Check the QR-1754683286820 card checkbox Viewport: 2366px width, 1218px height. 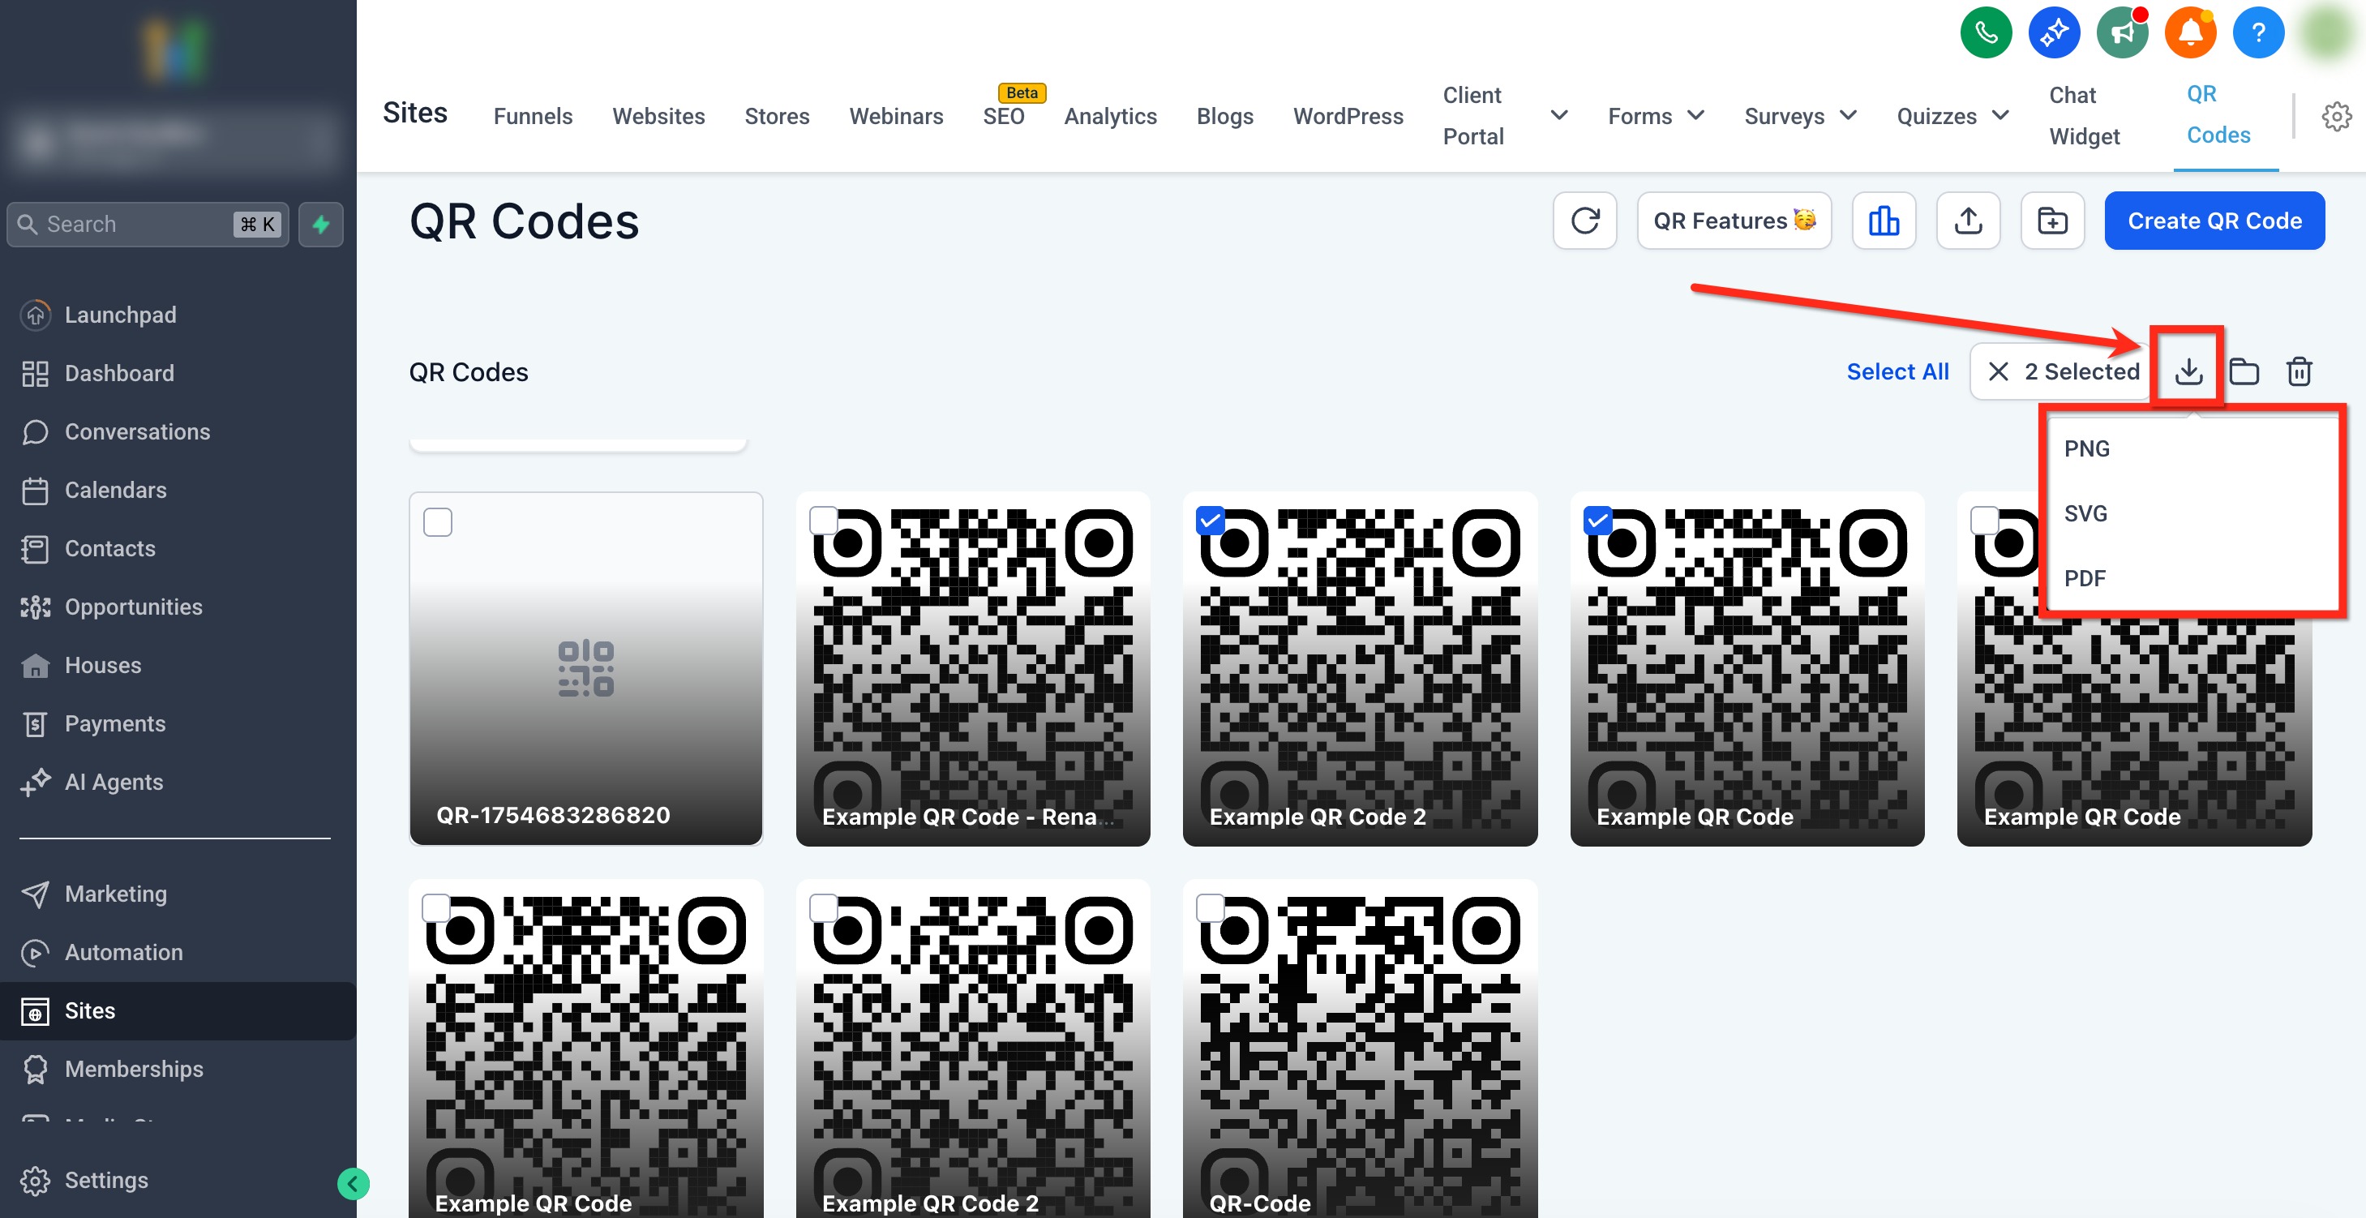point(437,521)
